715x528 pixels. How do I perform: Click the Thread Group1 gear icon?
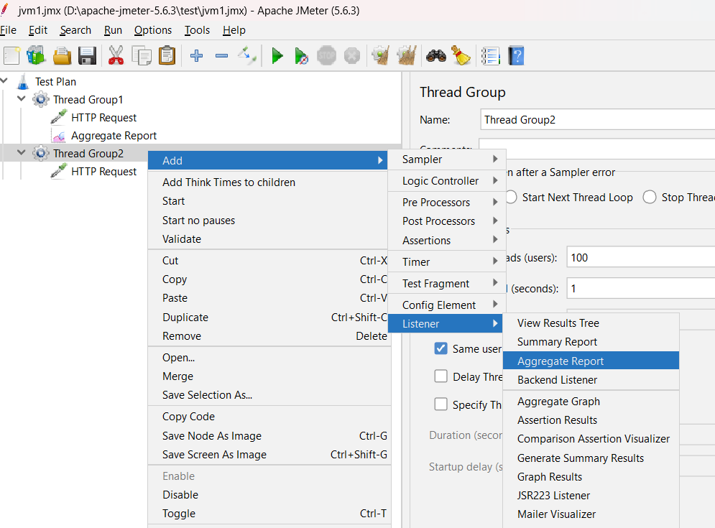coord(40,99)
